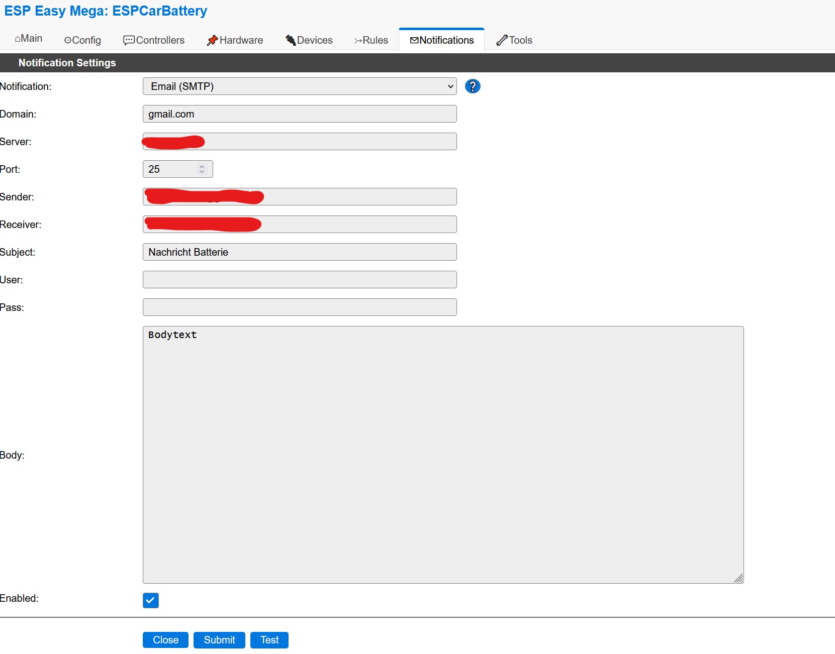Select the Notifications tab
The image size is (835, 654).
click(x=442, y=40)
